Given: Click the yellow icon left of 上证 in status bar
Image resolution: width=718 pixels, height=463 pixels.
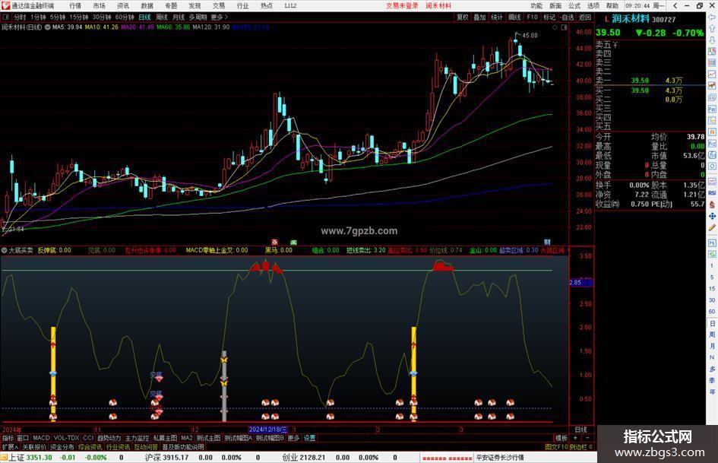Looking at the screenshot, I should (4, 458).
